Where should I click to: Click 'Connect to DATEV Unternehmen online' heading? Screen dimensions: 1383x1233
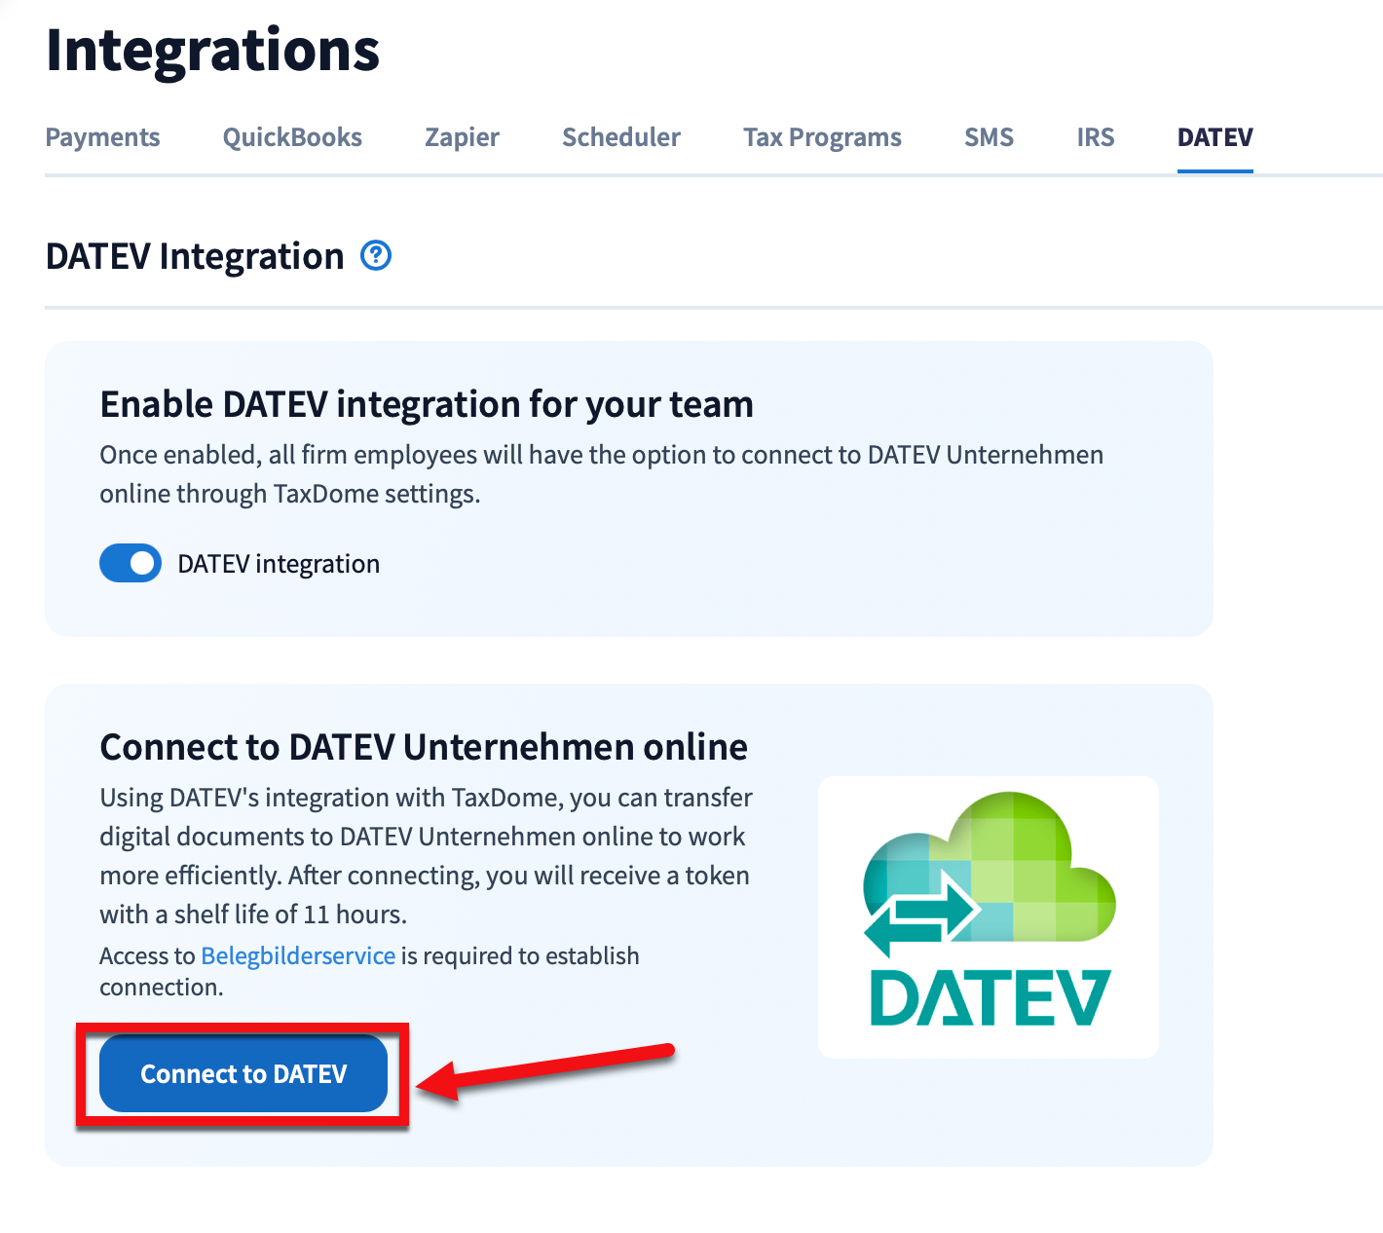pos(424,747)
